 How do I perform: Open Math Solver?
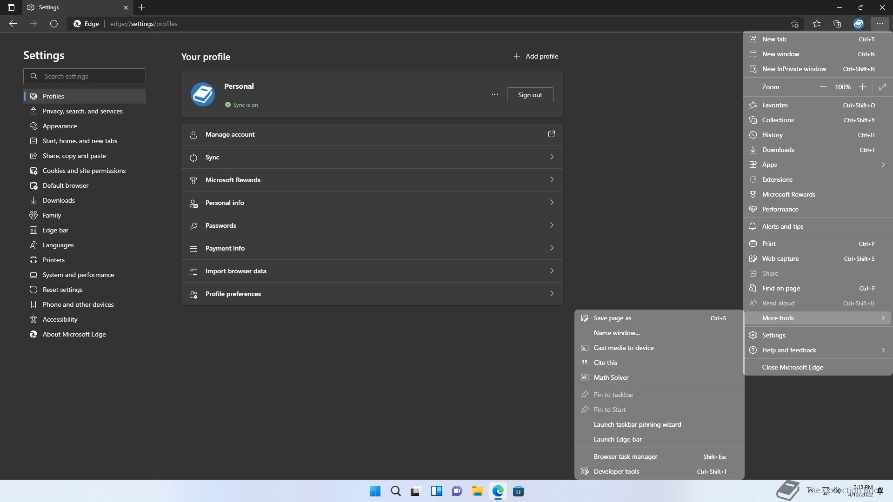point(660,377)
